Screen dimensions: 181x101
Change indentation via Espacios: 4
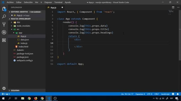point(140,94)
